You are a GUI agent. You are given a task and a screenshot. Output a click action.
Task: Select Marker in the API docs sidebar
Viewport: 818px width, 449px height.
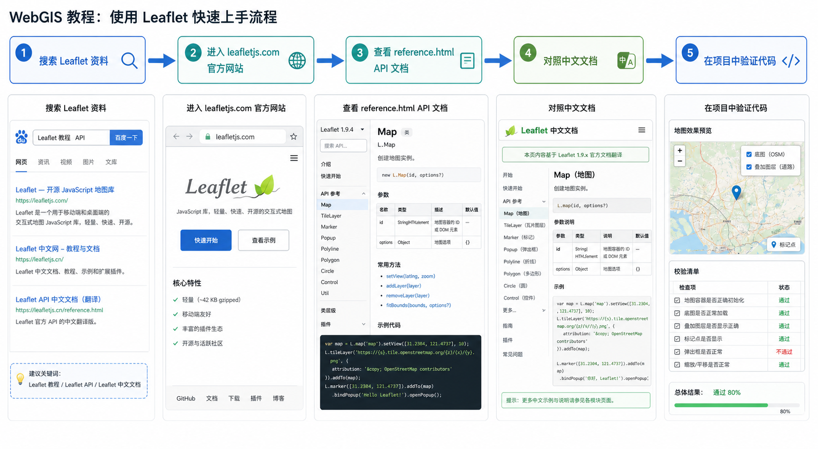point(329,227)
